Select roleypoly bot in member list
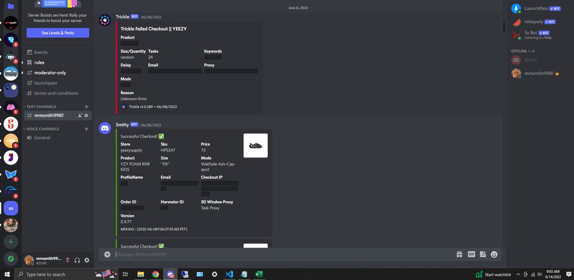The height and width of the screenshot is (280, 574). 539,22
